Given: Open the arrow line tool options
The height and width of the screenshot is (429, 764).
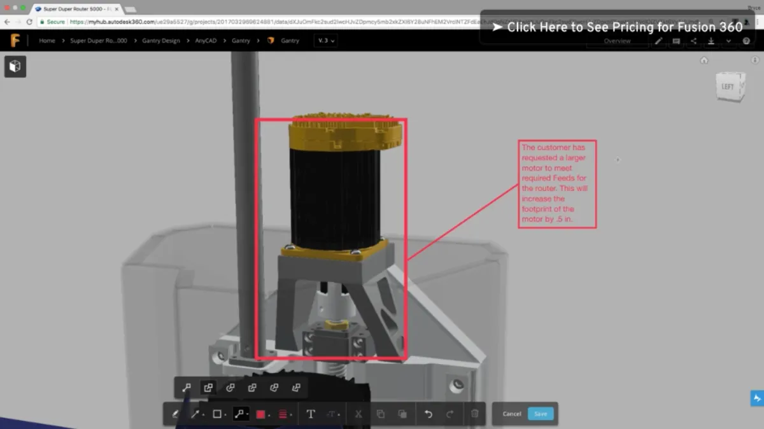Looking at the screenshot, I should [x=197, y=414].
